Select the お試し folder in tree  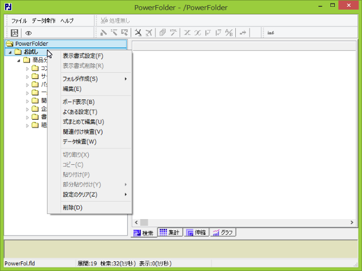(31, 52)
